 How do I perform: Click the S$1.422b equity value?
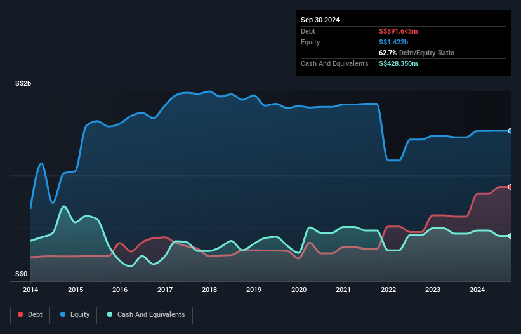(x=393, y=42)
